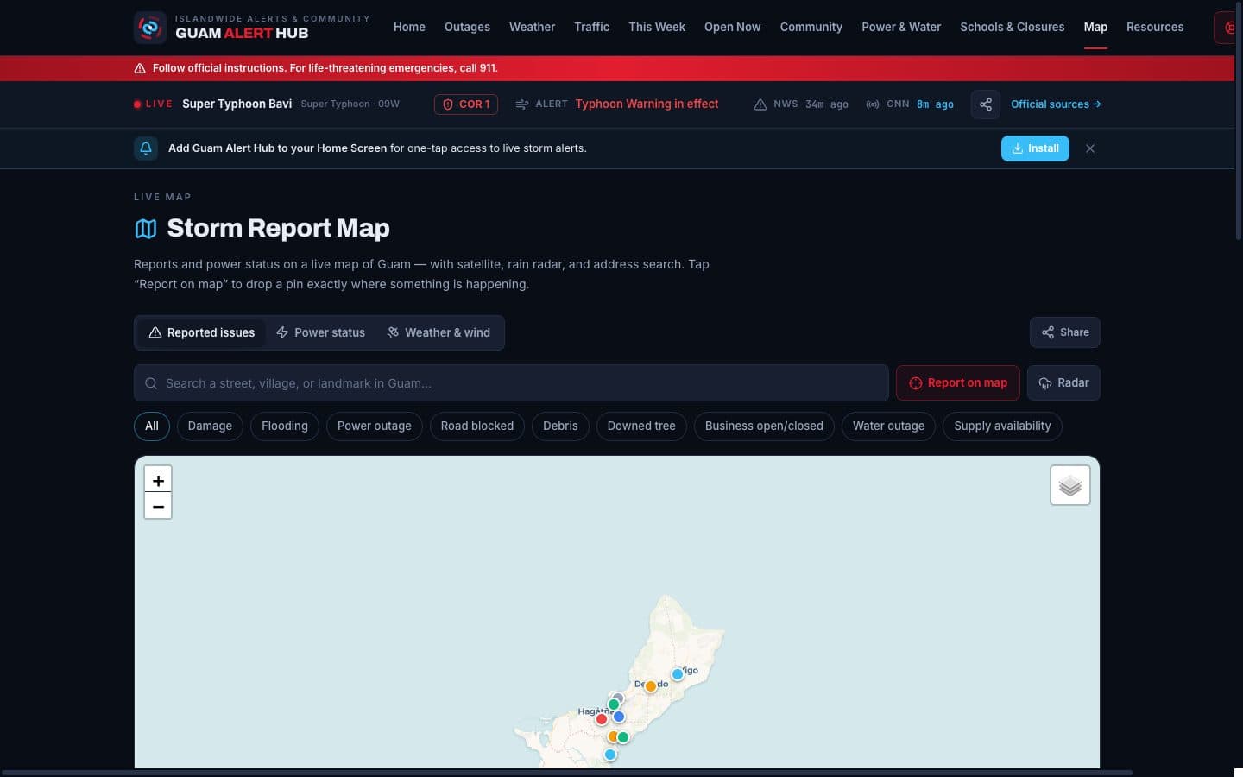Viewport: 1243px width, 777px height.
Task: Open Traffic in the navigation bar
Action: tap(592, 28)
